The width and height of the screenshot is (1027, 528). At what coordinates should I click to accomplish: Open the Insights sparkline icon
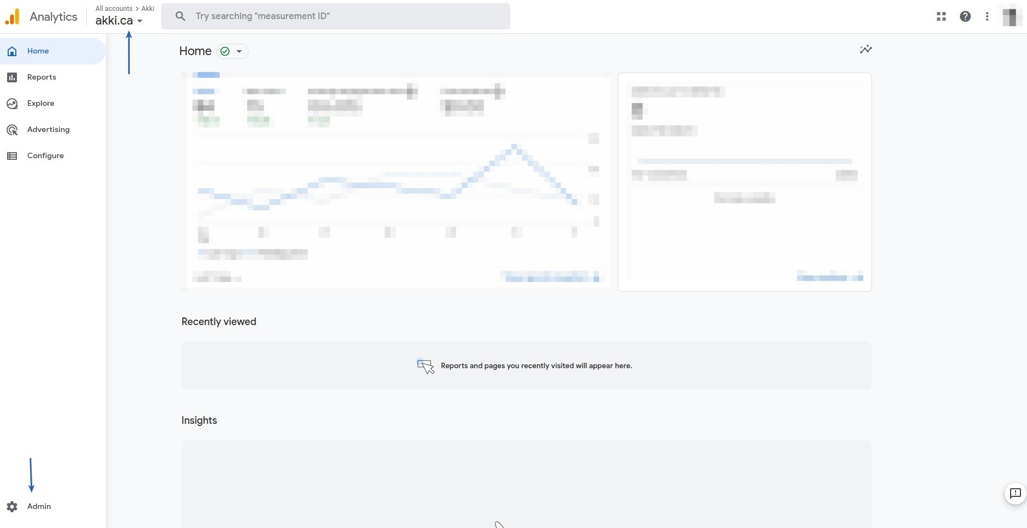(x=865, y=50)
